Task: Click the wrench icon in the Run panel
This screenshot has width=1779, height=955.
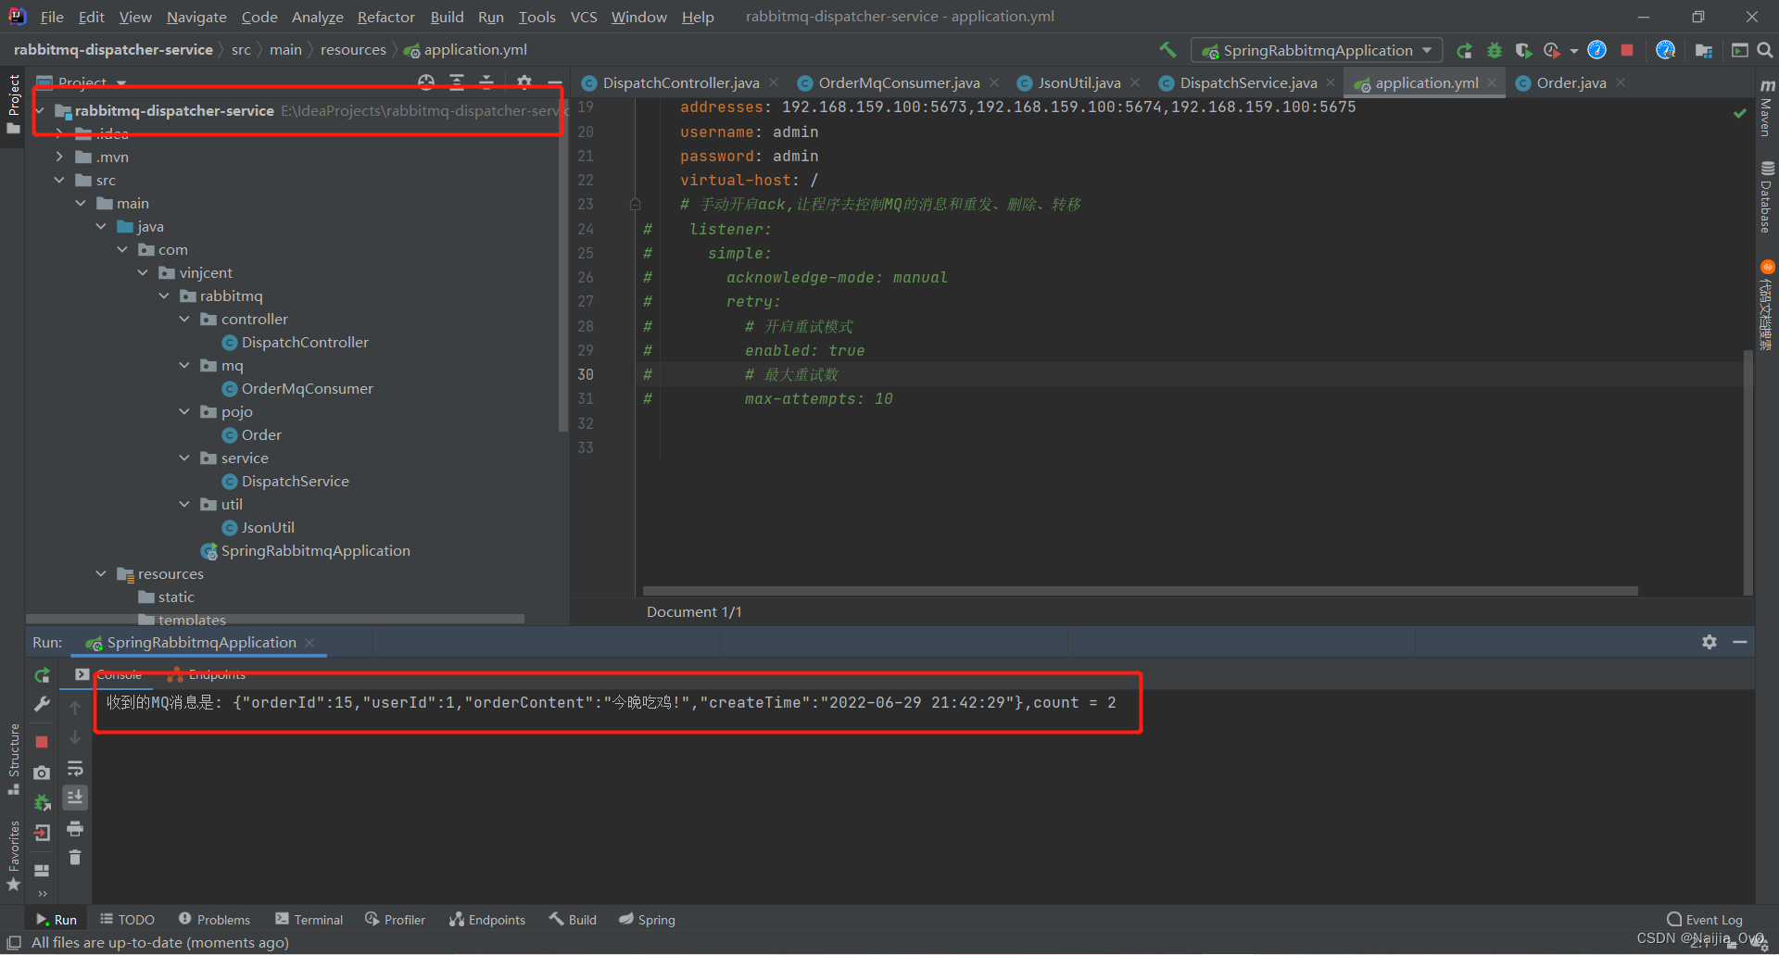Action: click(42, 705)
